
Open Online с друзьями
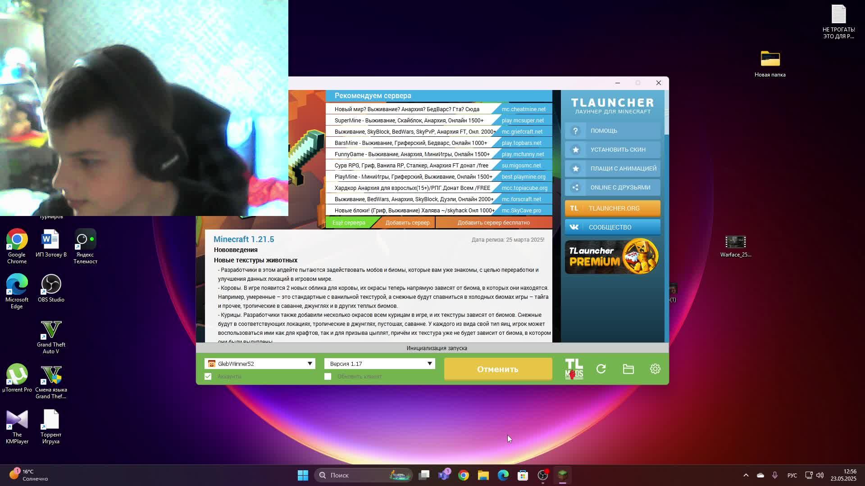(x=613, y=187)
